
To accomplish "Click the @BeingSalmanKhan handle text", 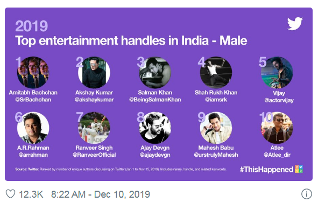I will 155,100.
